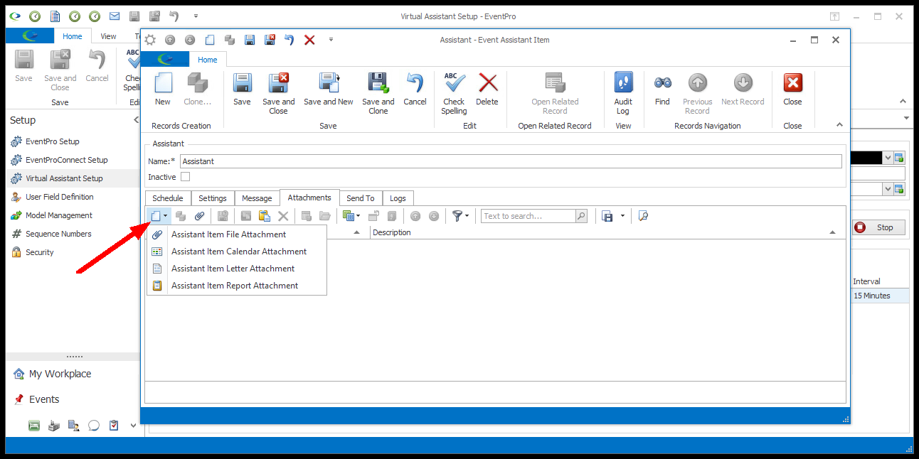This screenshot has height=459, width=919.
Task: Click the paste clipboard icon in Attachments toolbar
Action: tap(265, 216)
